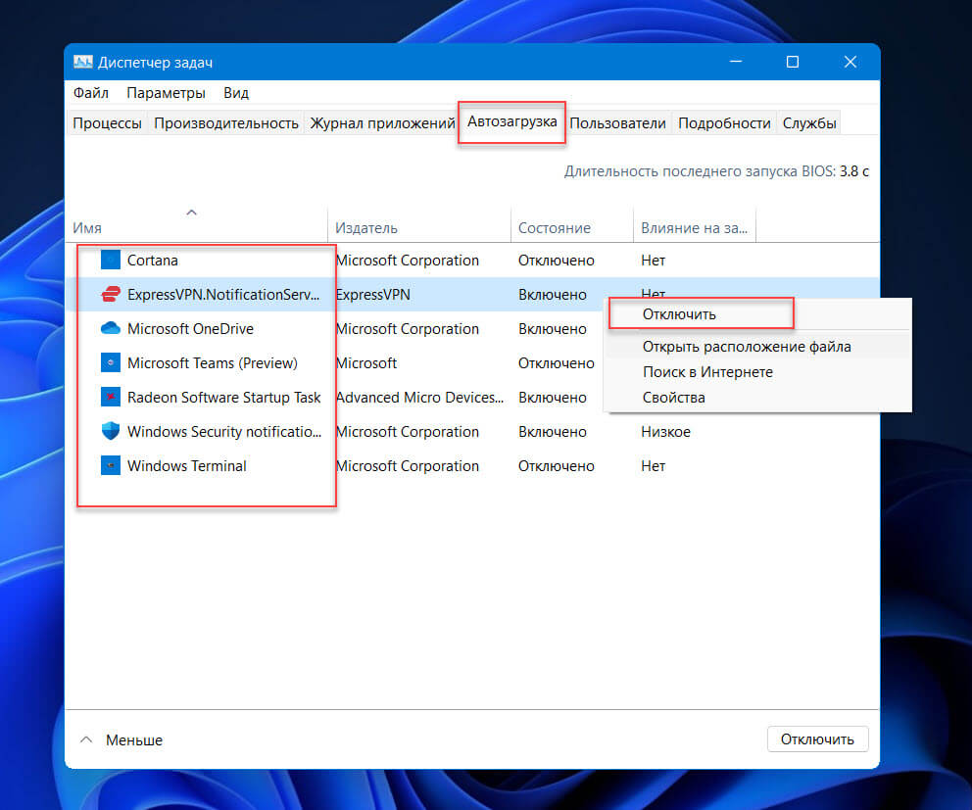Select the Windows Security notificatio... entry name
Viewport: 972px width, 810px height.
pos(224,431)
